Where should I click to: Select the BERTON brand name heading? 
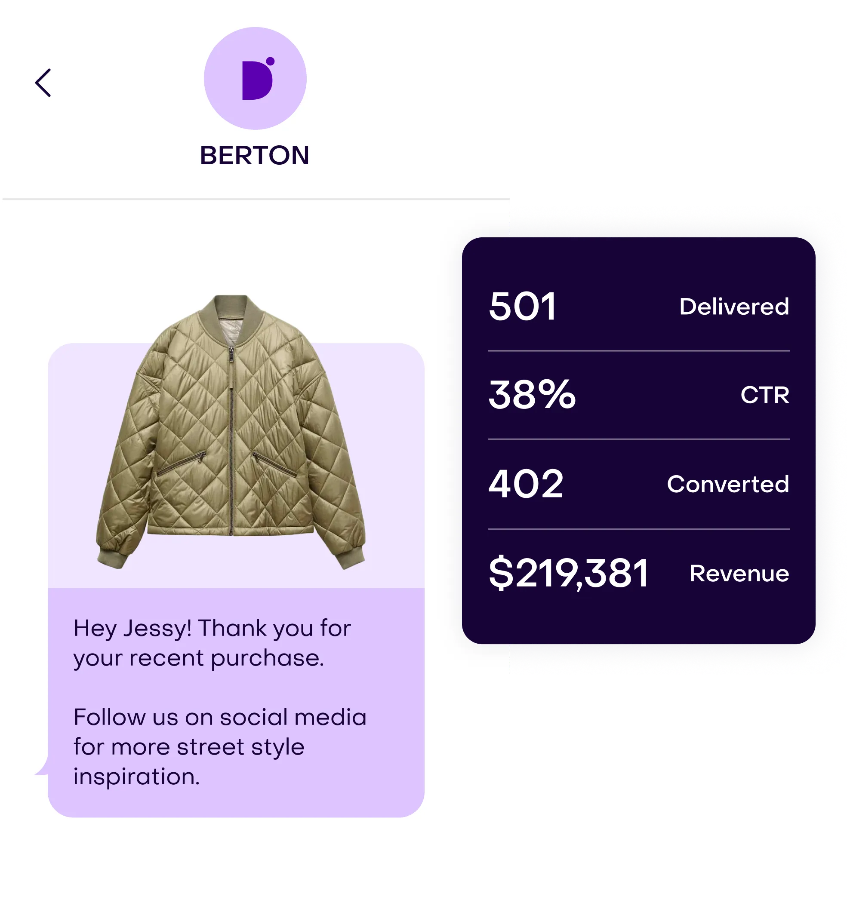tap(255, 155)
